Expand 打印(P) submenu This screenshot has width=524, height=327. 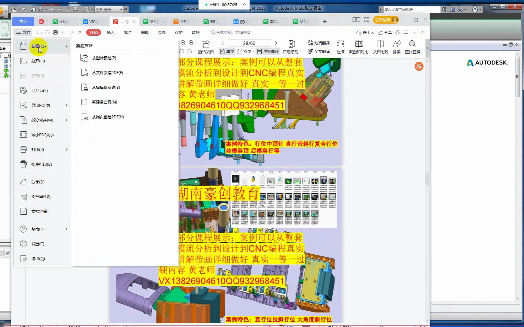pos(42,150)
